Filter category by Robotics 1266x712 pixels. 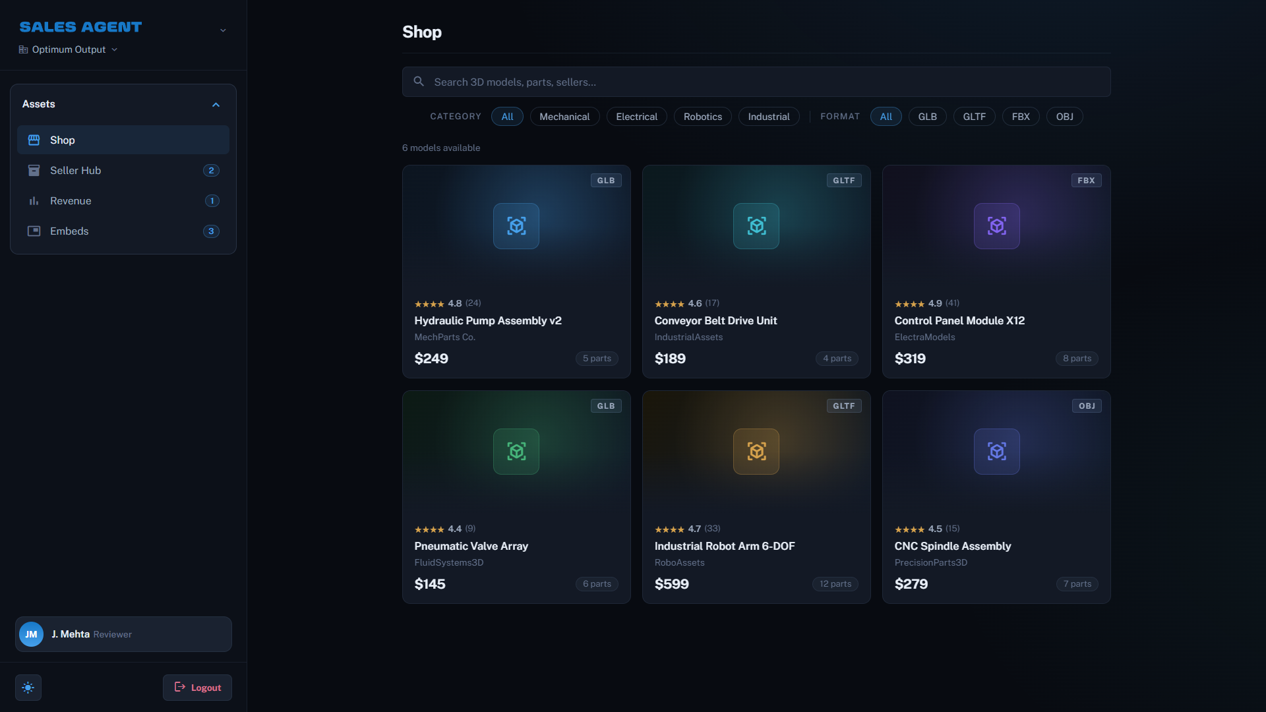[x=703, y=117]
